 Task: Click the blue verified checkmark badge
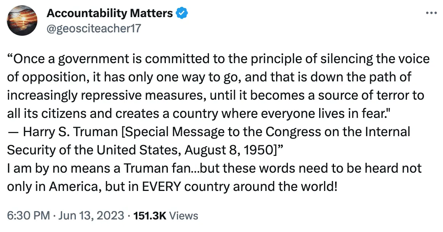tap(181, 14)
